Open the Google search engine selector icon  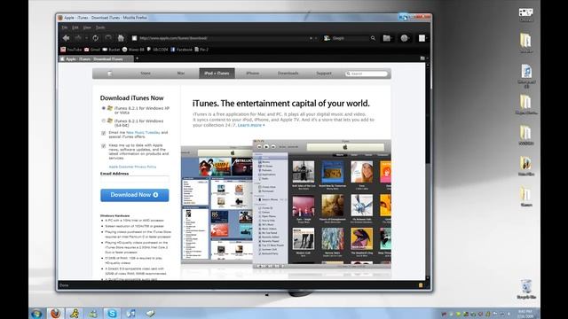[x=327, y=38]
